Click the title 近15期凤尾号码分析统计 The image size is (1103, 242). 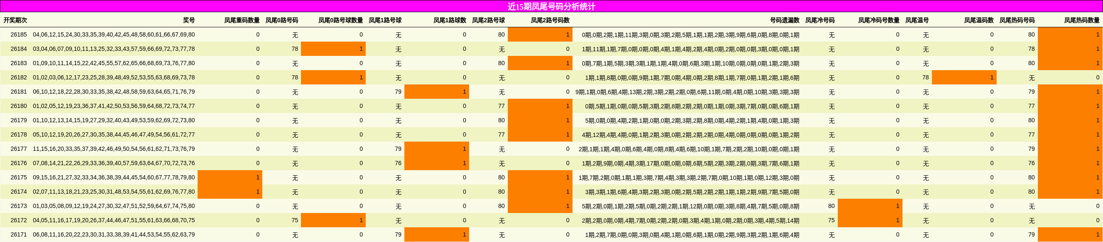pyautogui.click(x=551, y=6)
